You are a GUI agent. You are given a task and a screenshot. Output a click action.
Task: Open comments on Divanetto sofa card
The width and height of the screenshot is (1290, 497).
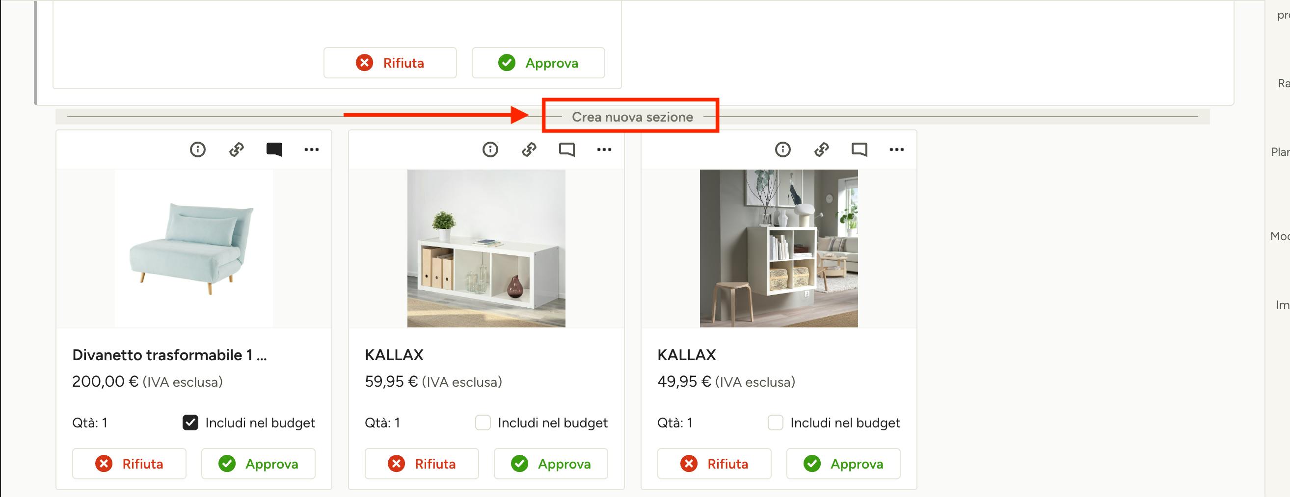[x=274, y=149]
